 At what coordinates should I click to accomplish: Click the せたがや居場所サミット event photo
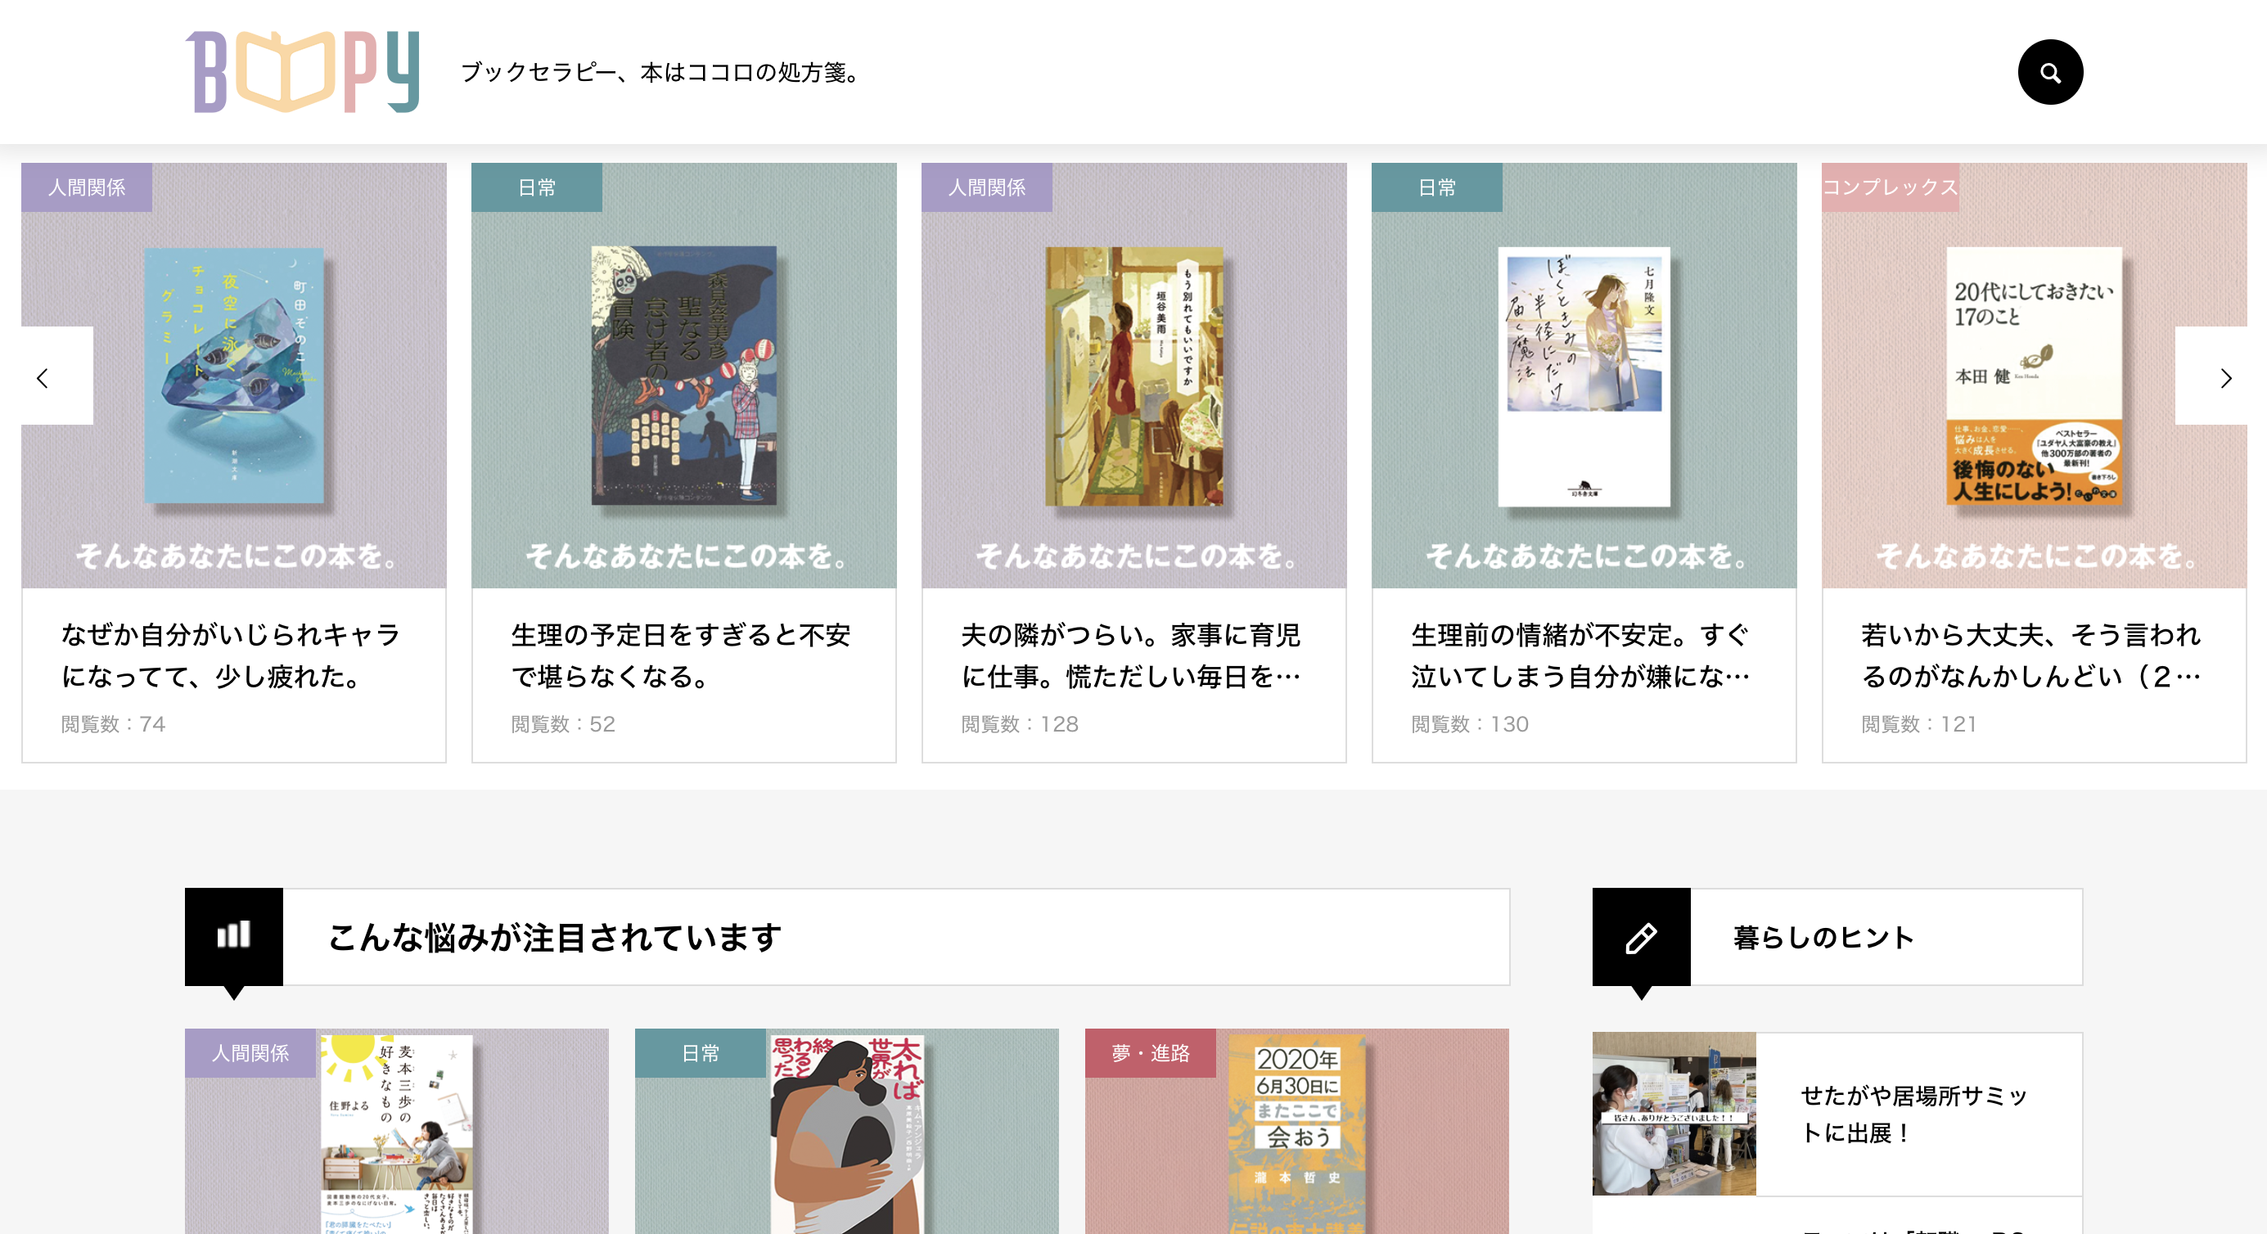[x=1673, y=1114]
